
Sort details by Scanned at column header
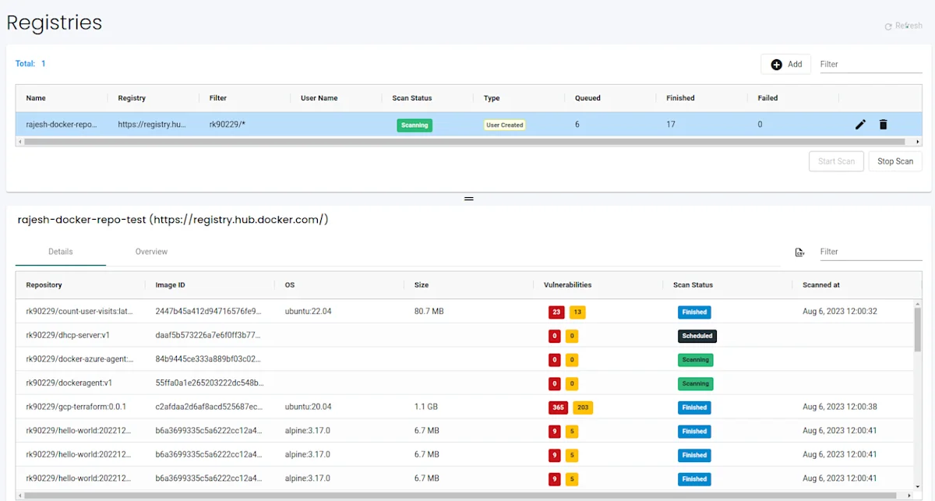pos(821,285)
